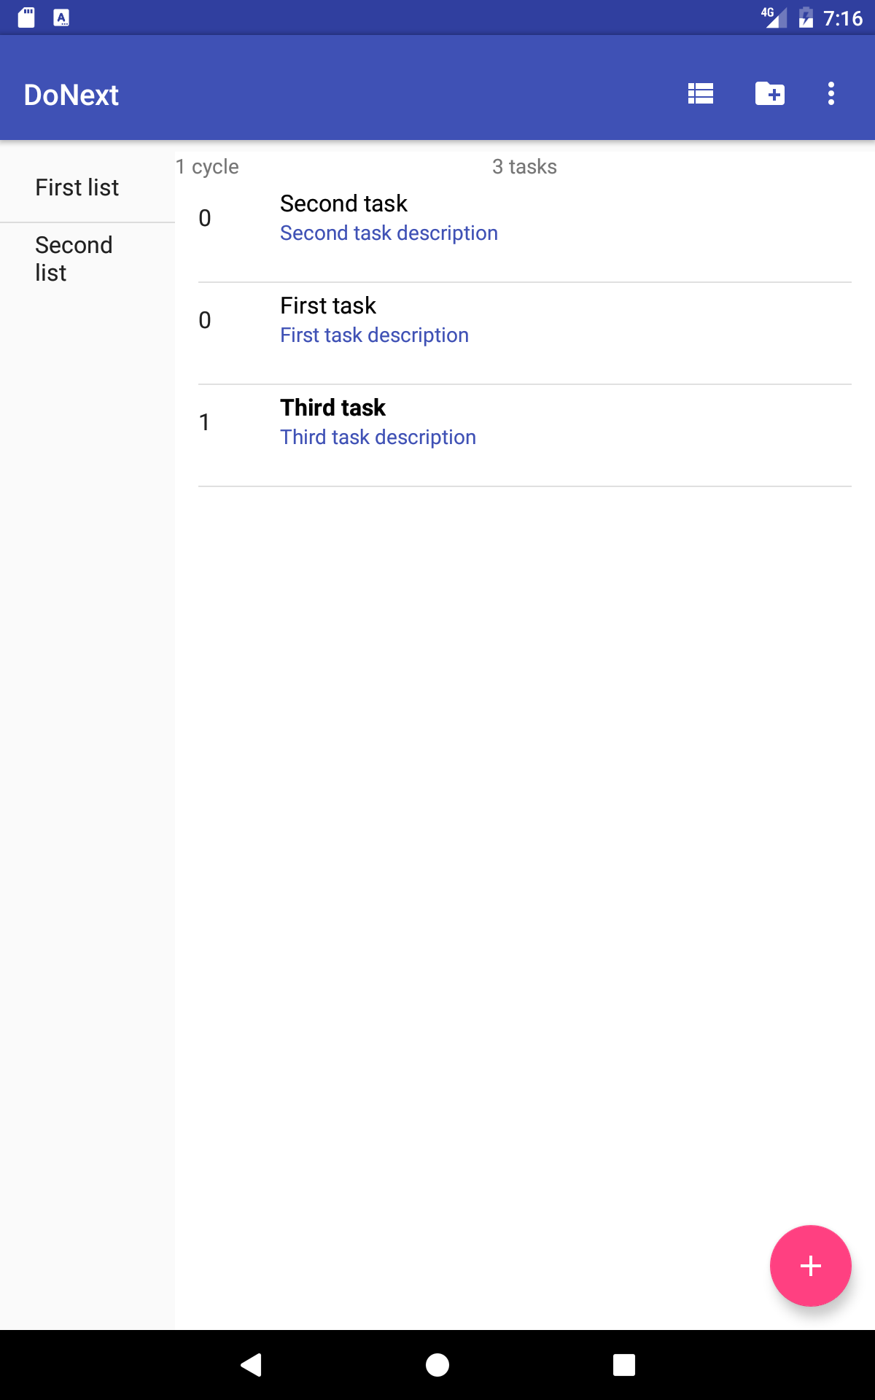
Task: Tap the add new list folder icon
Action: pyautogui.click(x=769, y=94)
